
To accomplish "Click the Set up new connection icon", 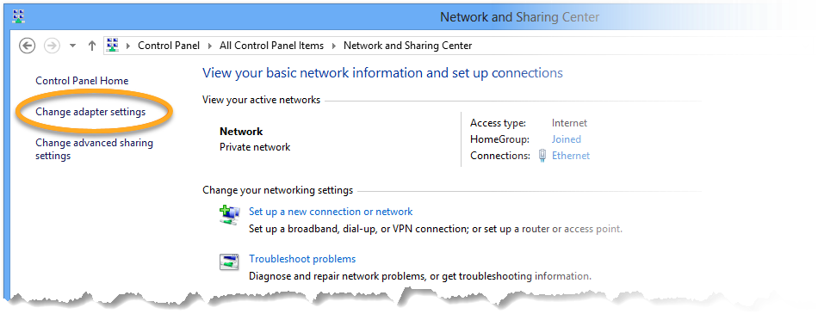I will pos(230,214).
